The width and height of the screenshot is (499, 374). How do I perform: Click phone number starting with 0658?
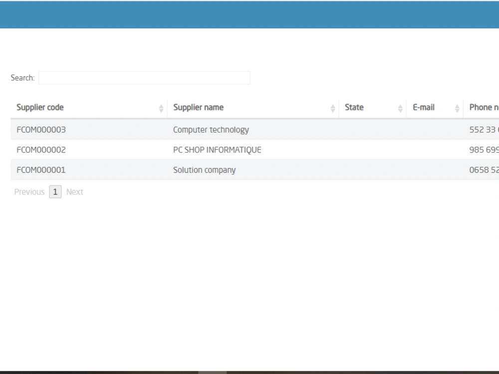(484, 170)
